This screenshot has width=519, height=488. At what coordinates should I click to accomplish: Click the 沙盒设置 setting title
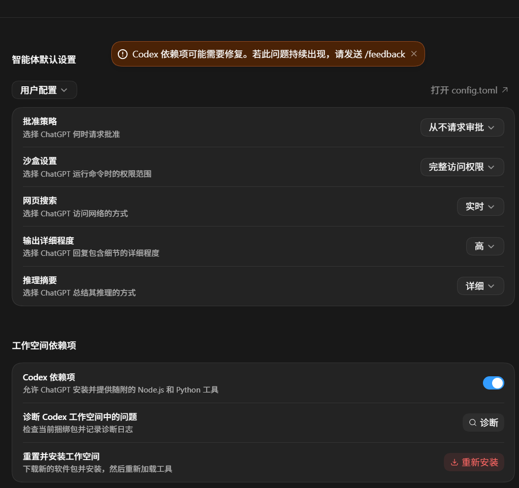coord(40,161)
